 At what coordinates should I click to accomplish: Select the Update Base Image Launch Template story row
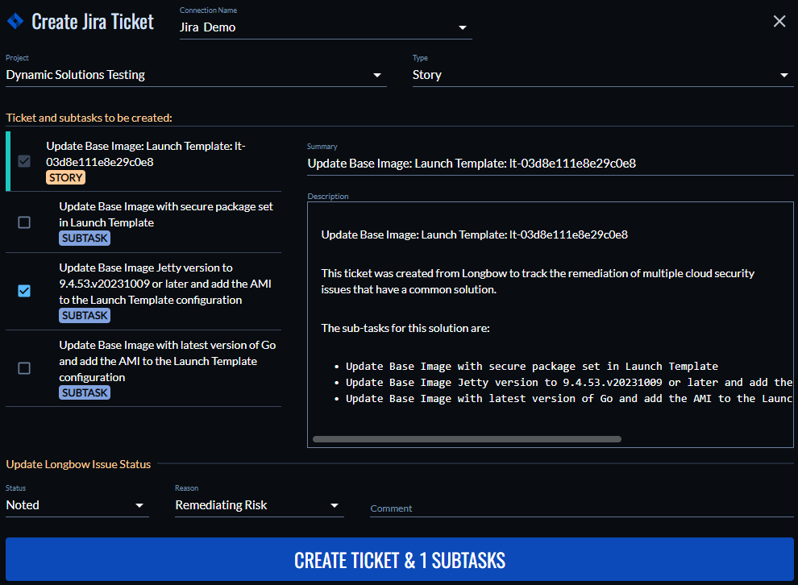(145, 161)
